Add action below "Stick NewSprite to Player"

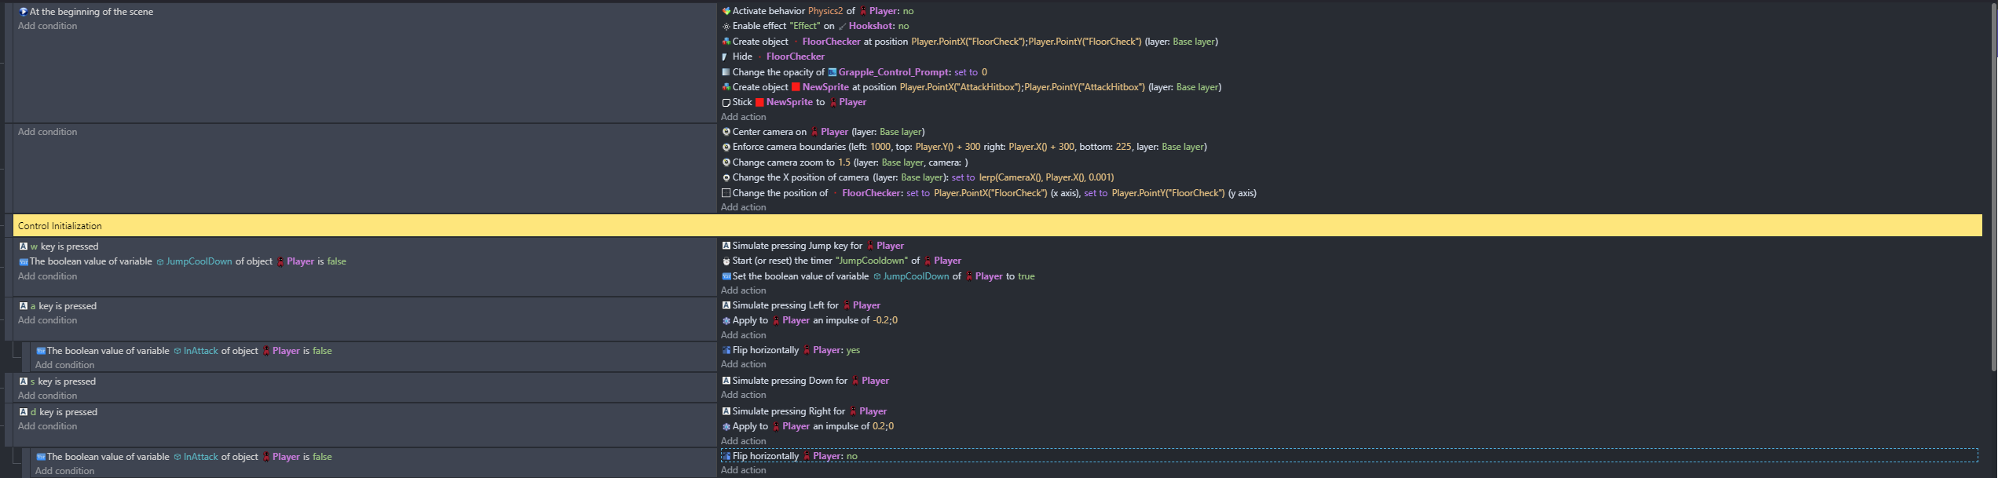click(x=744, y=117)
